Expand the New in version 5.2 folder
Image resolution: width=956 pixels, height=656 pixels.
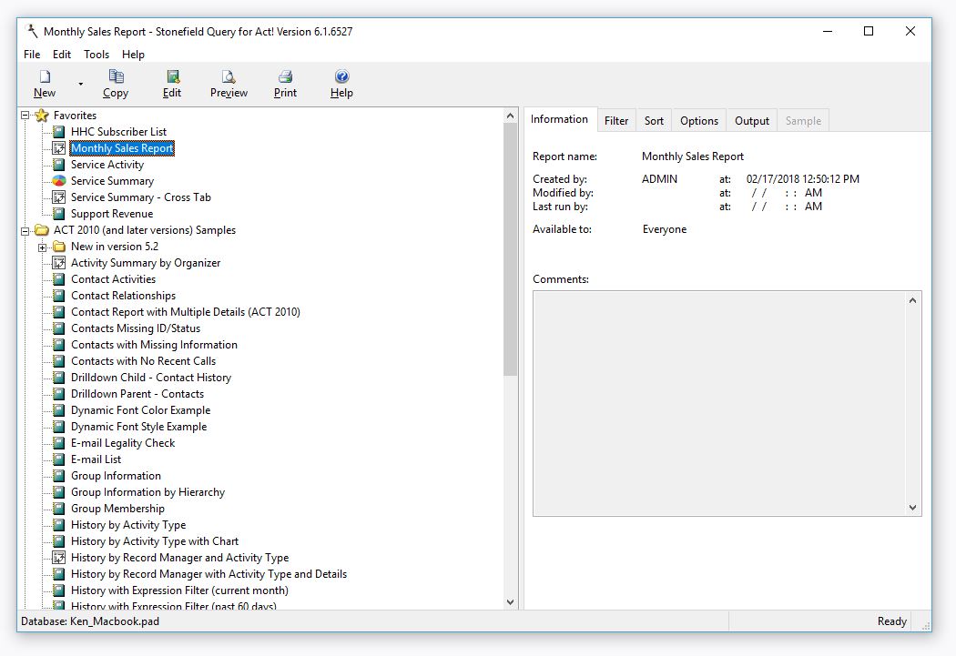coord(42,247)
